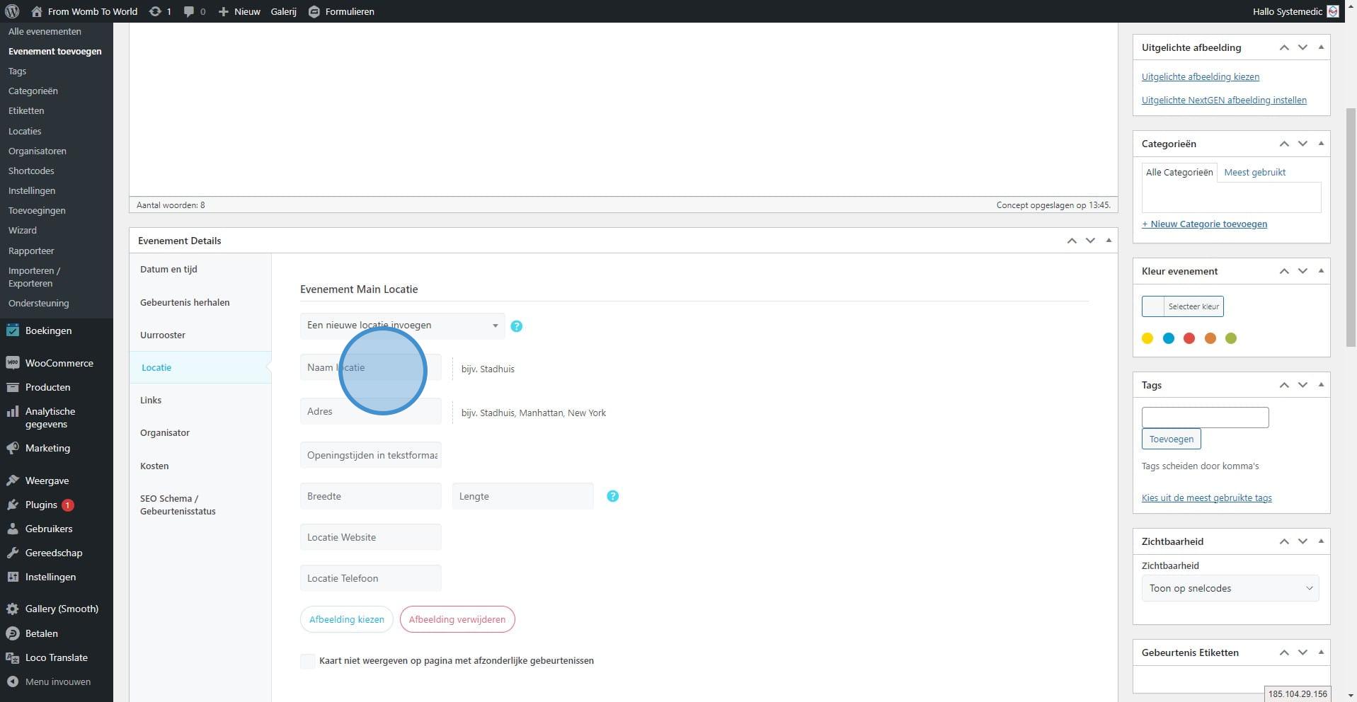Open the 'Datum en tijd' tab
1357x702 pixels.
pos(168,269)
